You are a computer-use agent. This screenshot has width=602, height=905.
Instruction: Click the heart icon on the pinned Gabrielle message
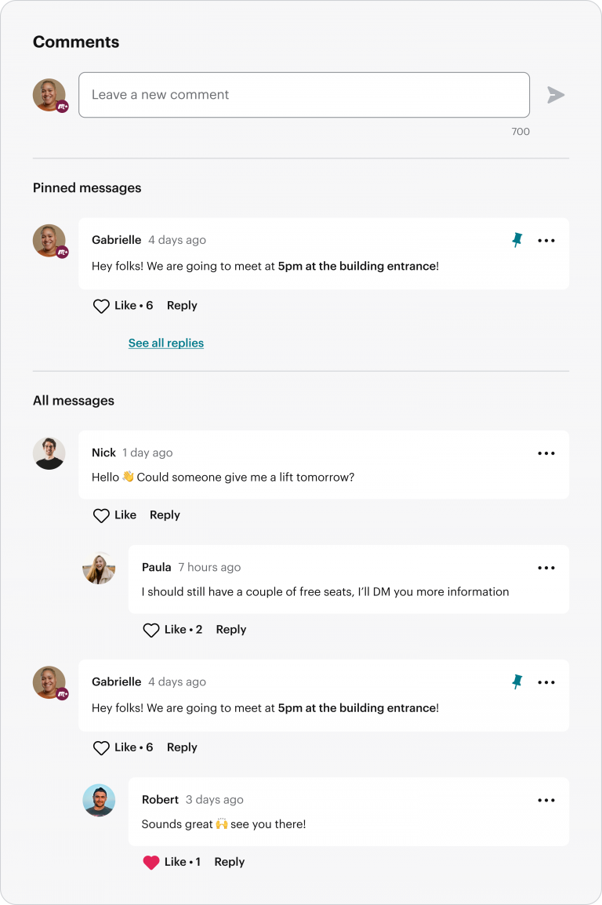(x=100, y=306)
